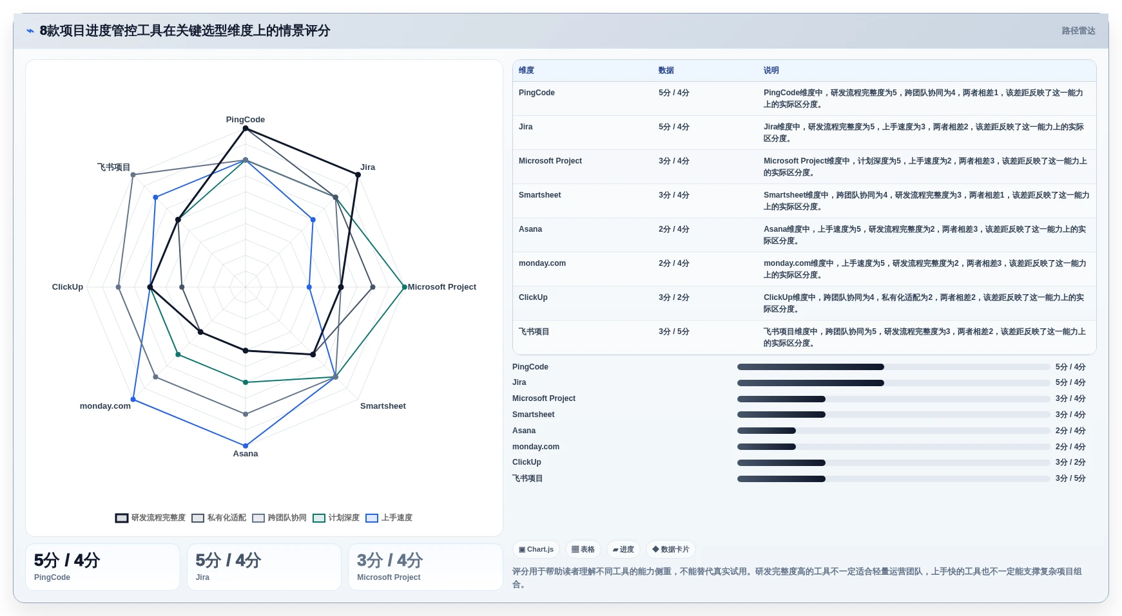Open the Microsoft Project 3分 / 4分 summary card
The image size is (1122, 616).
[425, 567]
